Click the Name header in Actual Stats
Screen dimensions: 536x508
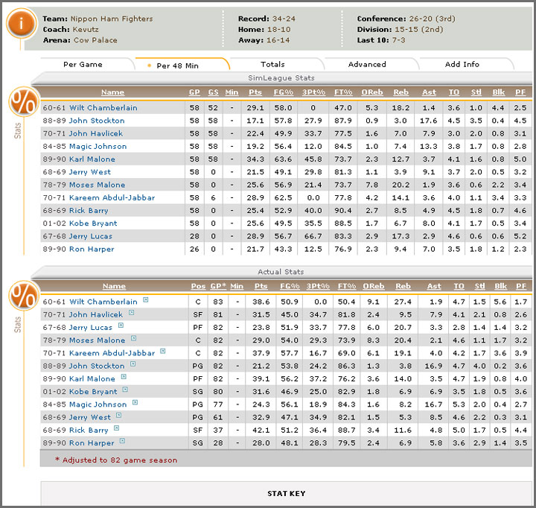(113, 286)
